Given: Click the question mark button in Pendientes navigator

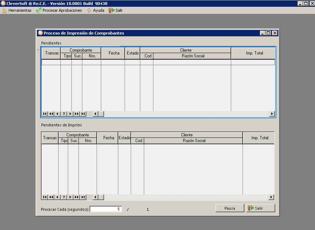Looking at the screenshot, I should click(64, 114).
